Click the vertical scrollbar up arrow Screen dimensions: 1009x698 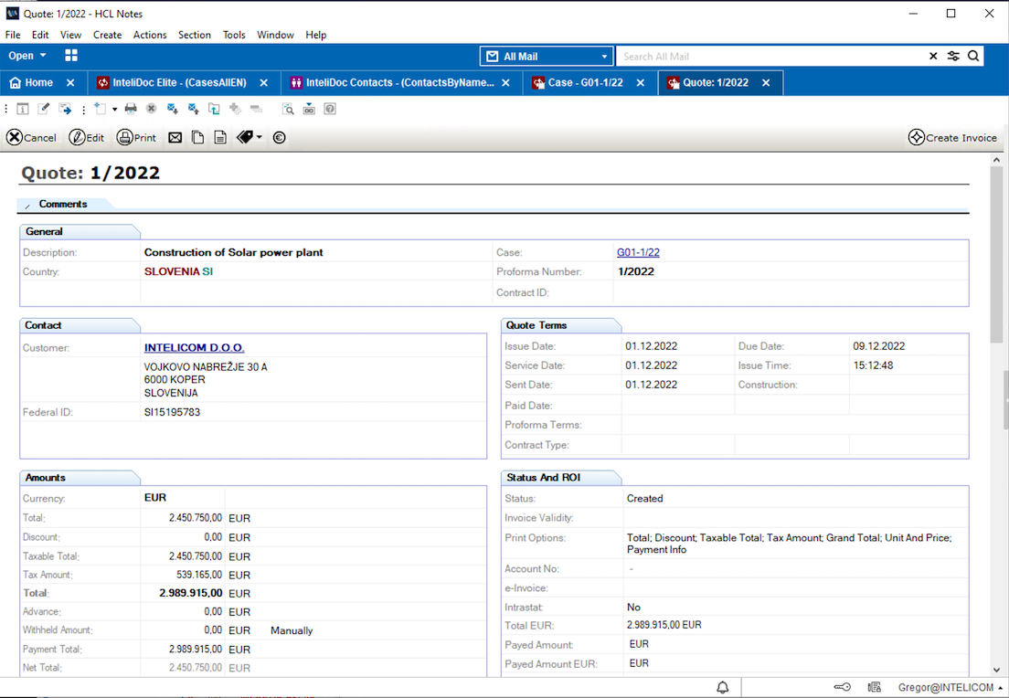point(997,160)
